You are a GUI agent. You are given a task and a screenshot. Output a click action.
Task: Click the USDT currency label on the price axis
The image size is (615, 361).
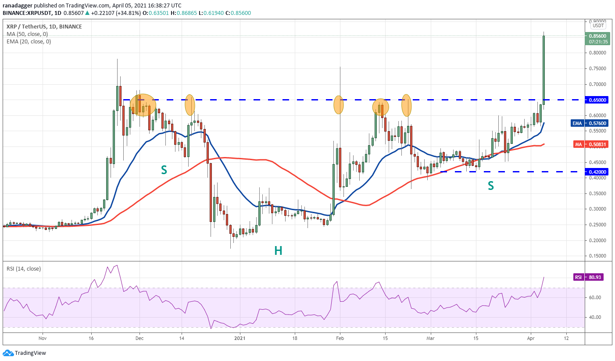pyautogui.click(x=597, y=26)
